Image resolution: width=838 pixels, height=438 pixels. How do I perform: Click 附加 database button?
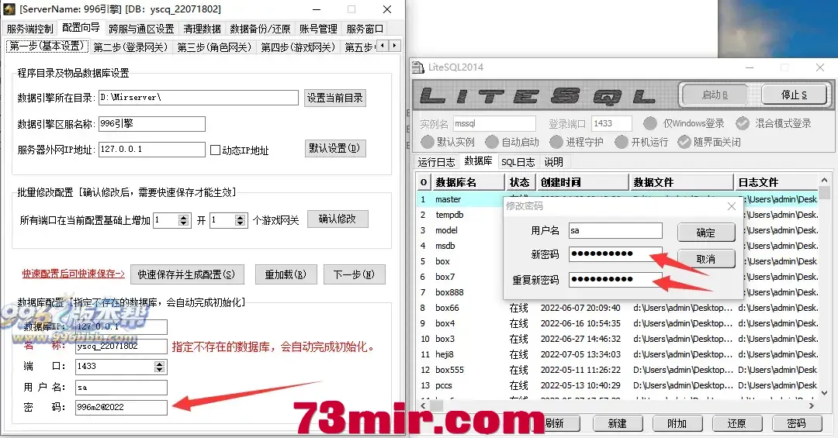click(677, 423)
